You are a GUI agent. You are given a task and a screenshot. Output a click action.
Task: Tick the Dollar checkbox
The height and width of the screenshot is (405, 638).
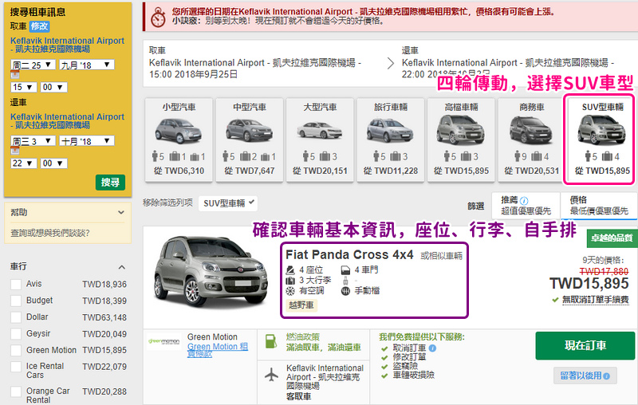(16, 317)
